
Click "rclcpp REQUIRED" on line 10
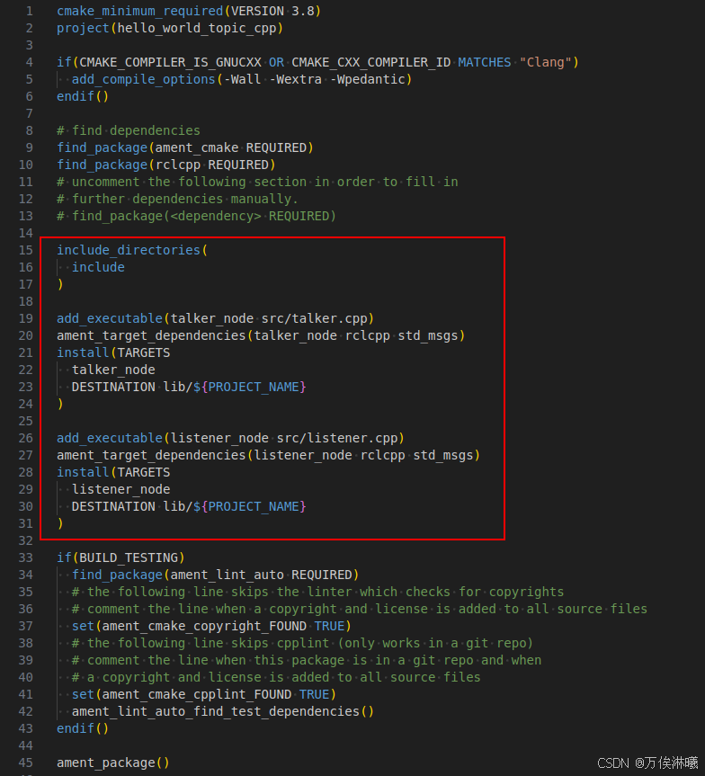(212, 165)
